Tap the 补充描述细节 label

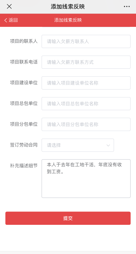coord(24,165)
